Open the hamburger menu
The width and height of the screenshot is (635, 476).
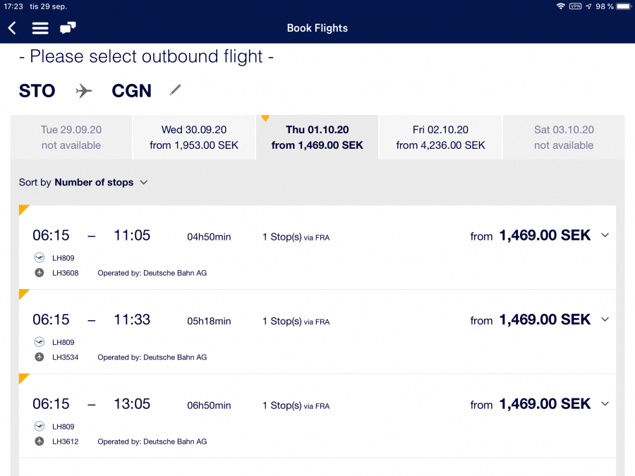[40, 28]
